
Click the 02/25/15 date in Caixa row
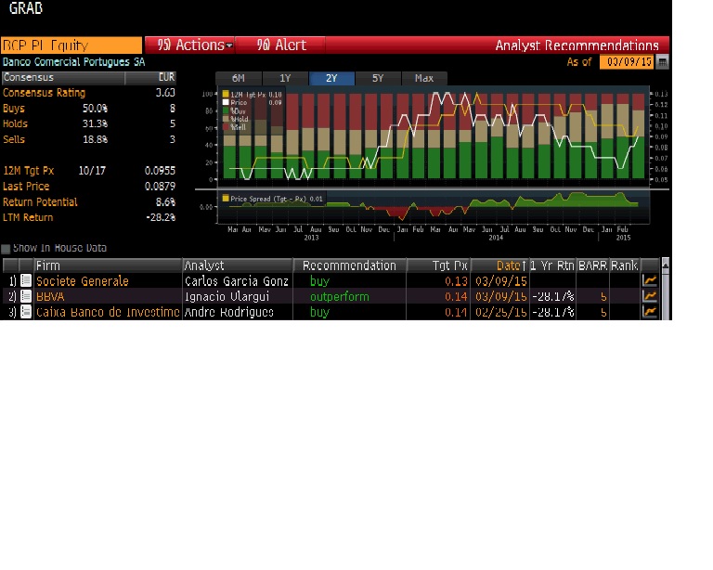click(500, 312)
